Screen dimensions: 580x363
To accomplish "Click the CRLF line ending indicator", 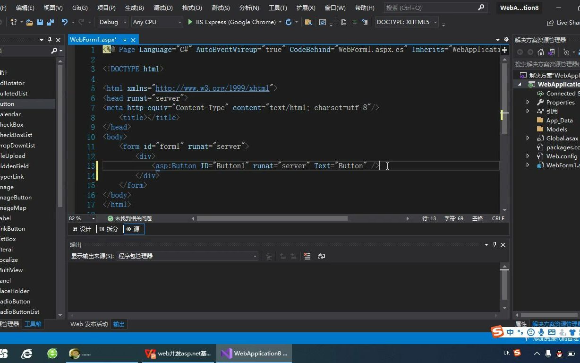I will tap(498, 218).
